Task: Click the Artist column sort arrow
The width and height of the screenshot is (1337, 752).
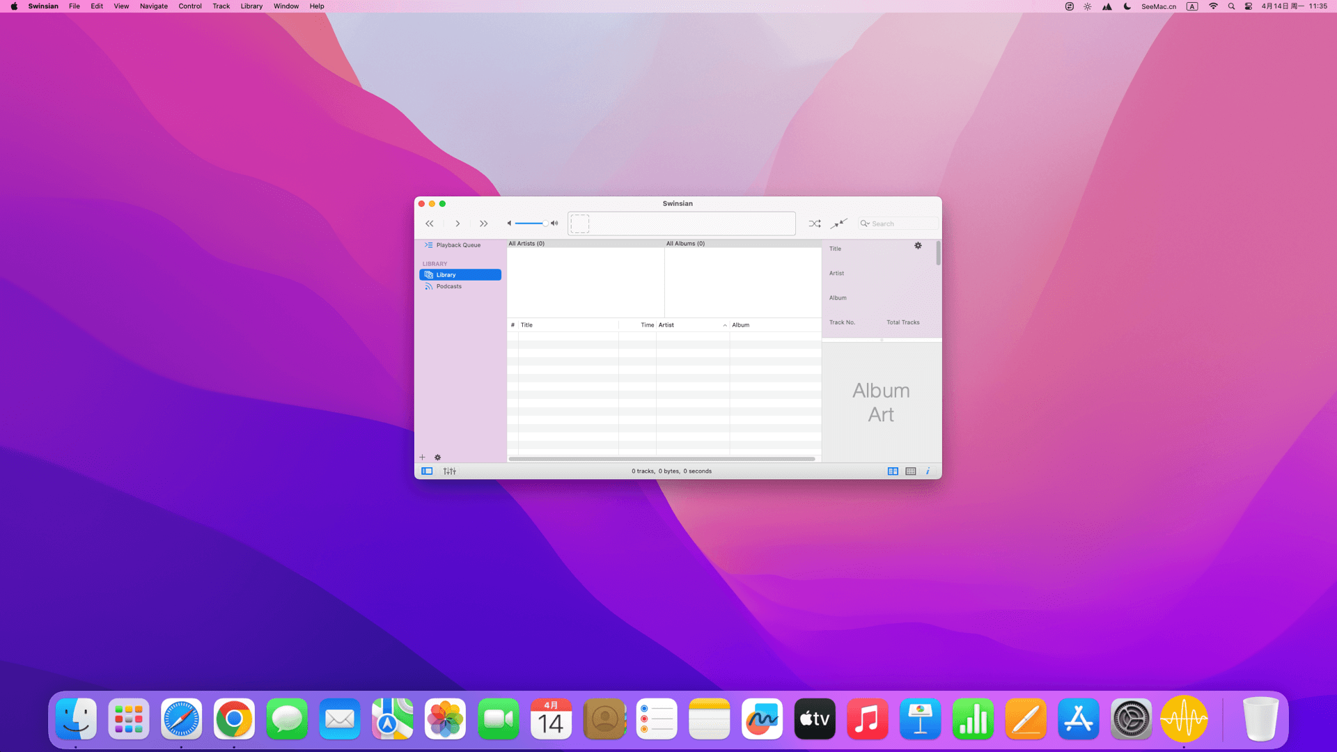Action: tap(724, 325)
